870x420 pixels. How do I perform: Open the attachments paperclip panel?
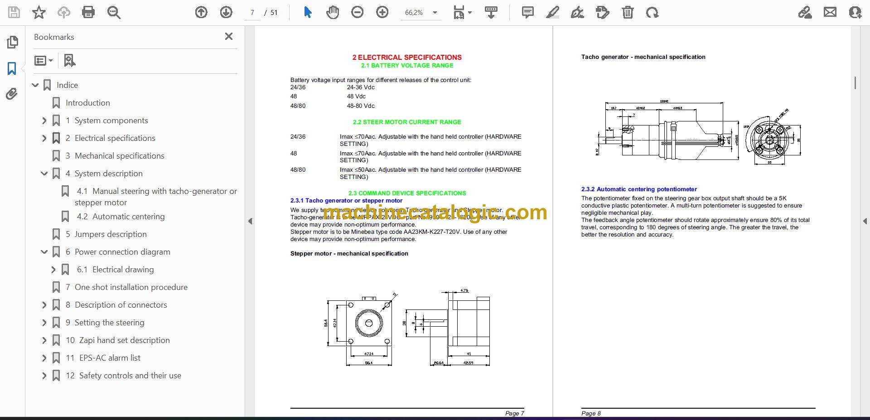pos(12,94)
